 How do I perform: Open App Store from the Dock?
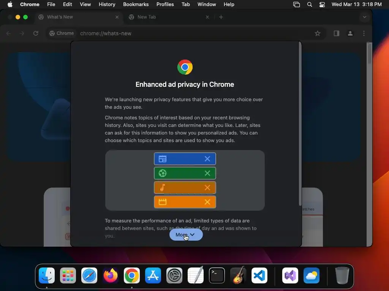coord(153,275)
